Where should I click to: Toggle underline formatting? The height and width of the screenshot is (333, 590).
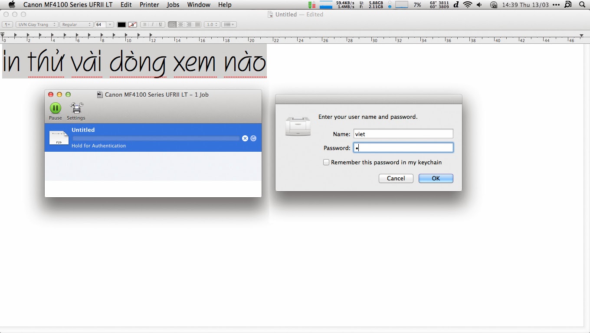click(161, 25)
